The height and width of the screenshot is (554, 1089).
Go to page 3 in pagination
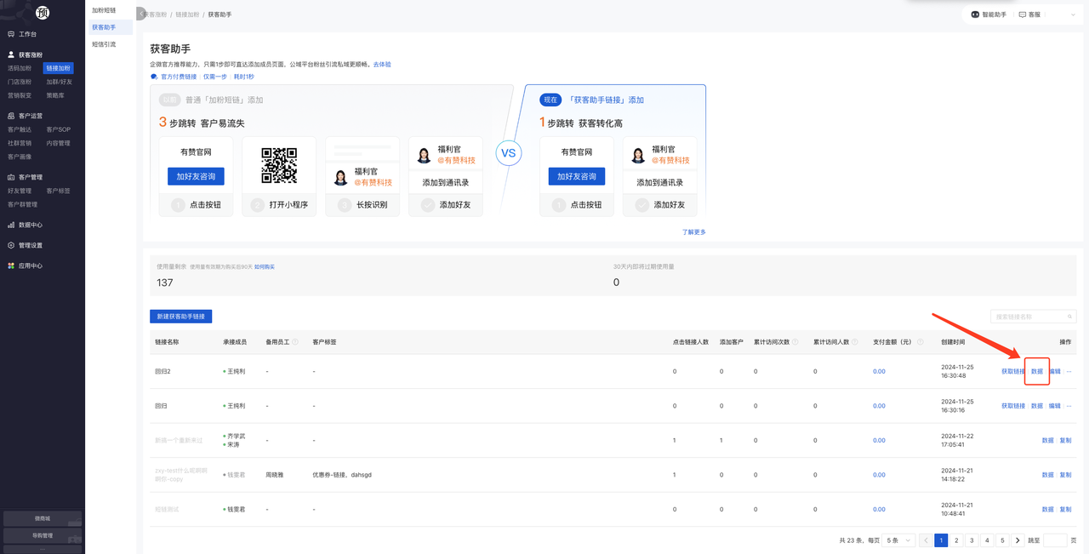coord(972,540)
